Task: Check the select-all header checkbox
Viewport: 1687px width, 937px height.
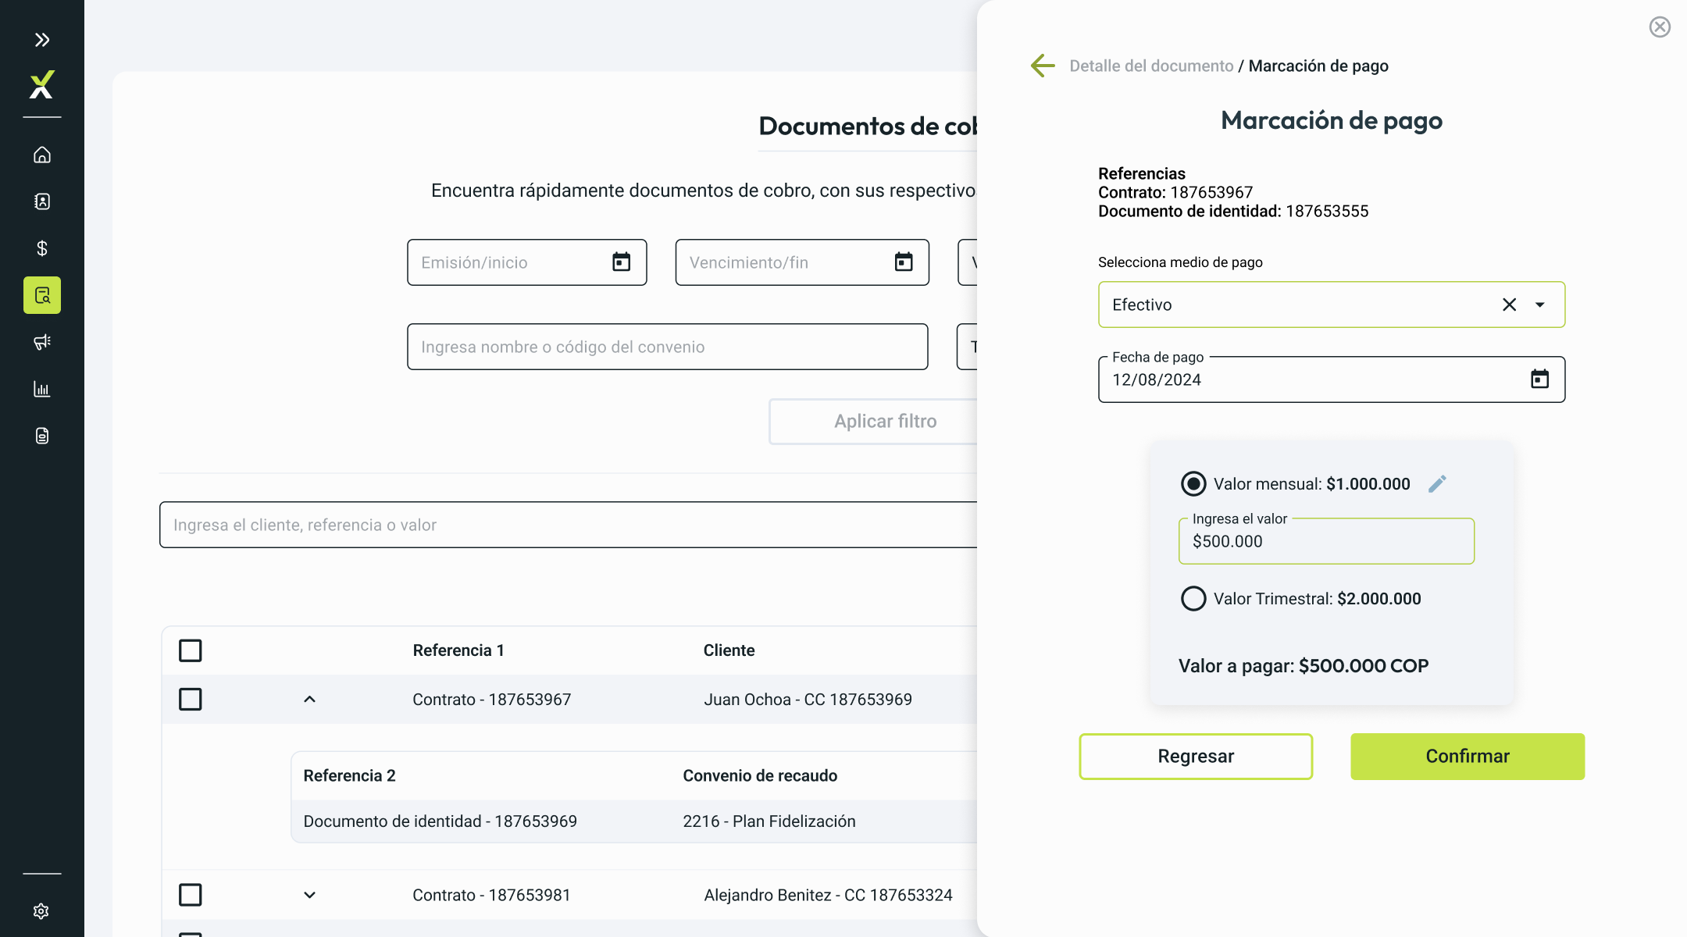Action: click(x=191, y=650)
